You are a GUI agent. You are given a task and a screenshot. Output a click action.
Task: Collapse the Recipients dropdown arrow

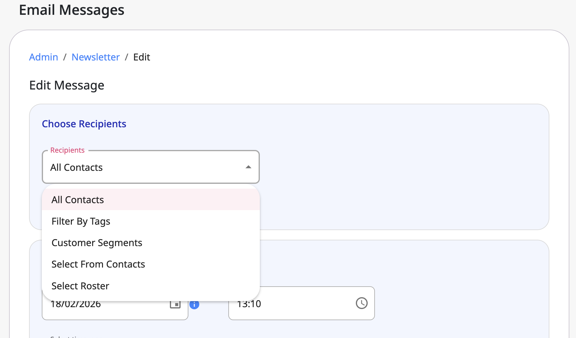(x=248, y=167)
